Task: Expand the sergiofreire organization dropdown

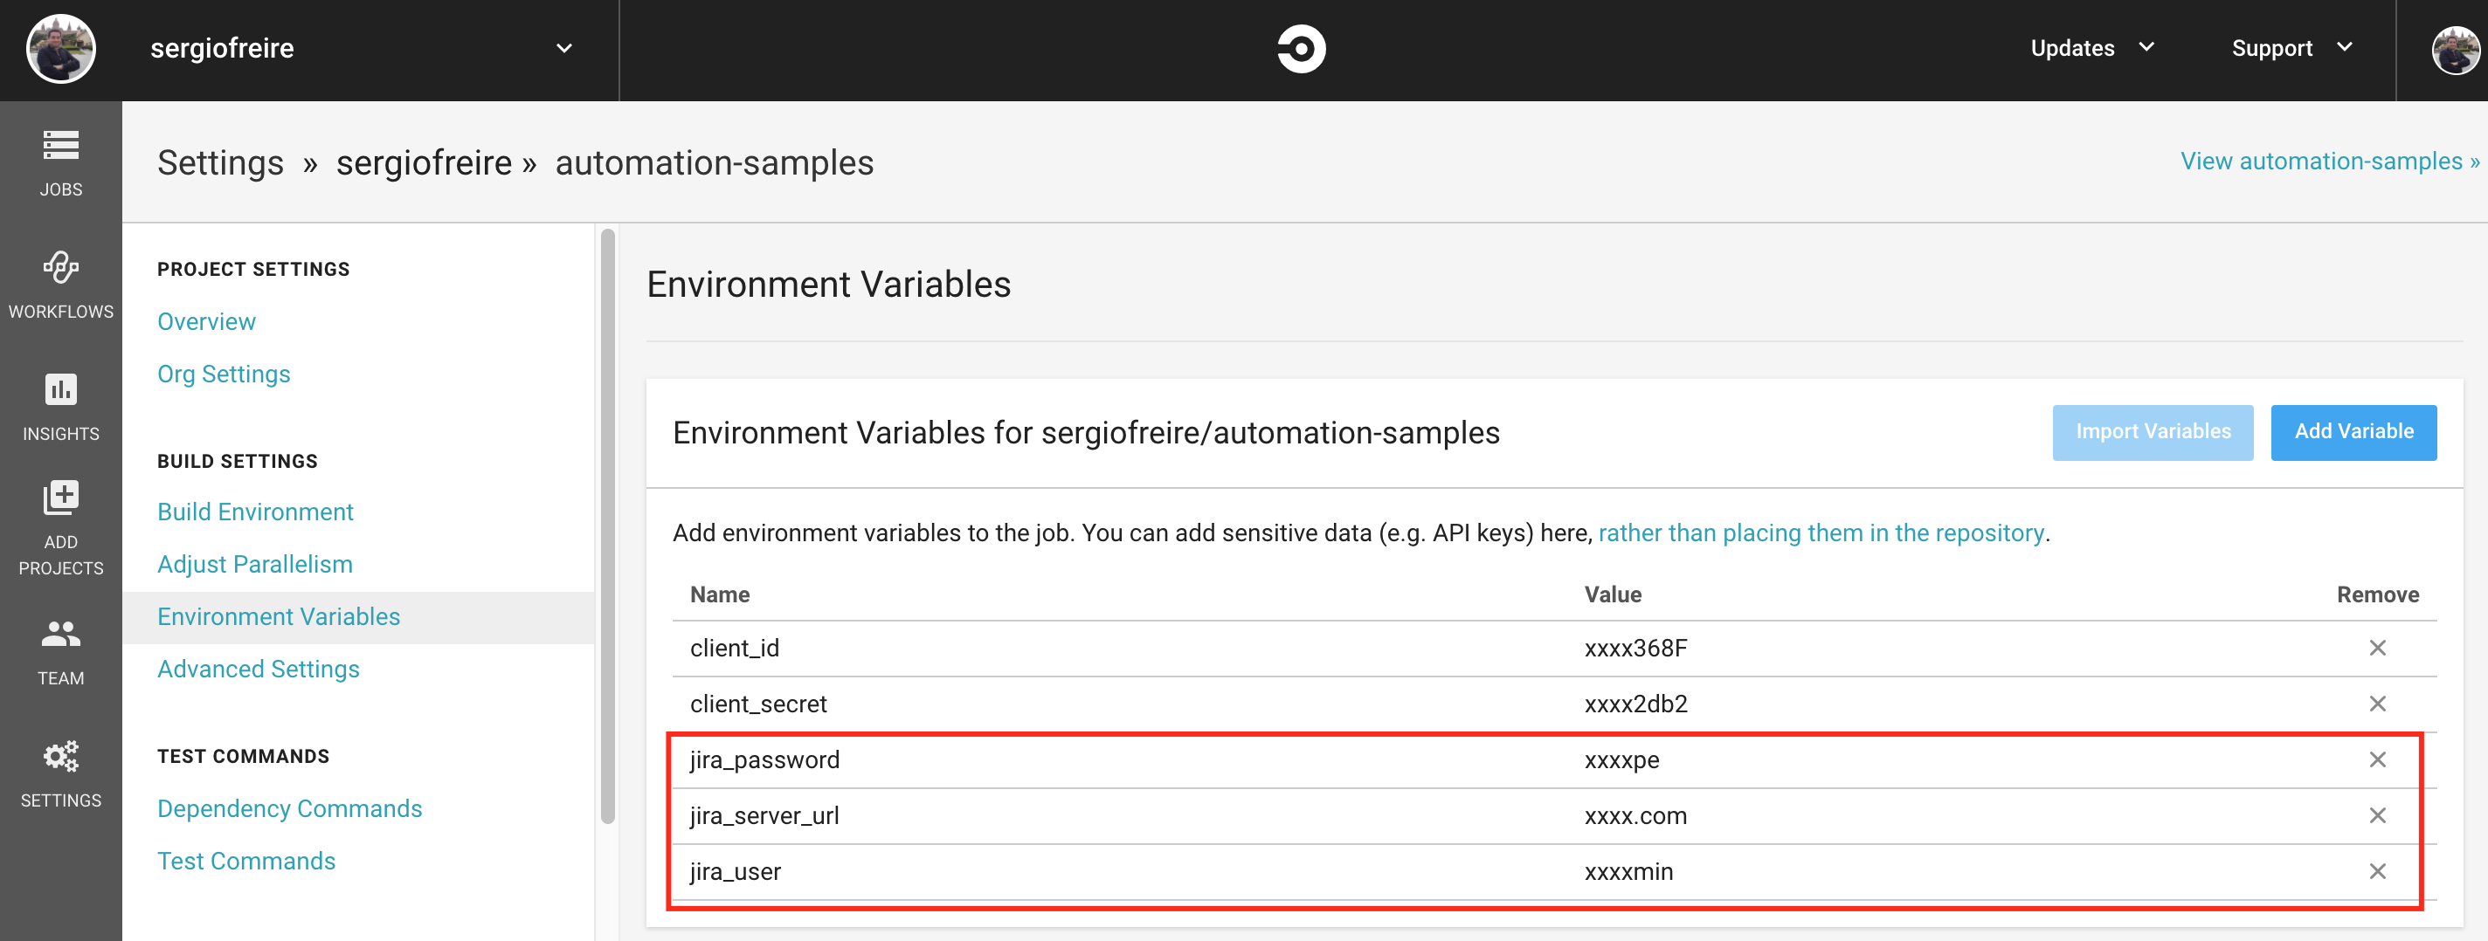Action: pyautogui.click(x=564, y=48)
